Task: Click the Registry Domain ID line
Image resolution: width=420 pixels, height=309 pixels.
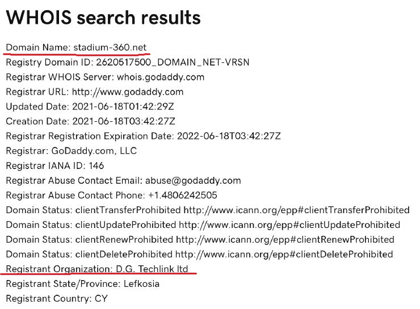Action: 128,62
